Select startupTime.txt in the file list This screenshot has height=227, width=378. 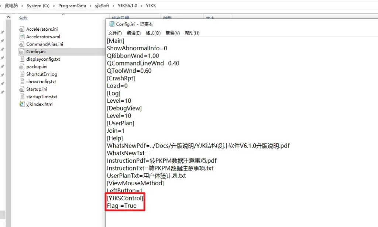(41, 96)
